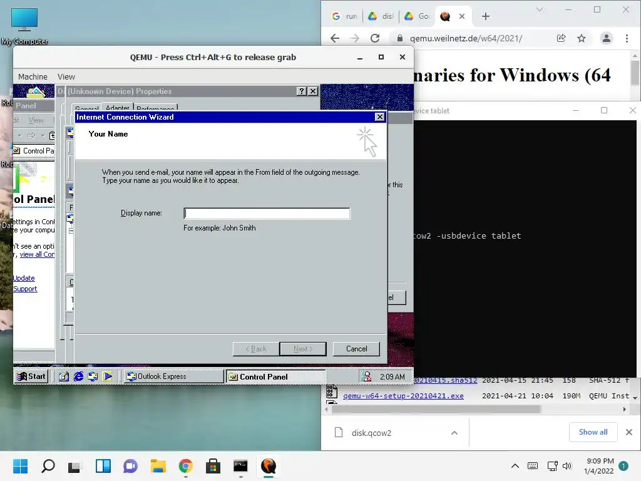Open media player quick launch icon

(x=108, y=376)
